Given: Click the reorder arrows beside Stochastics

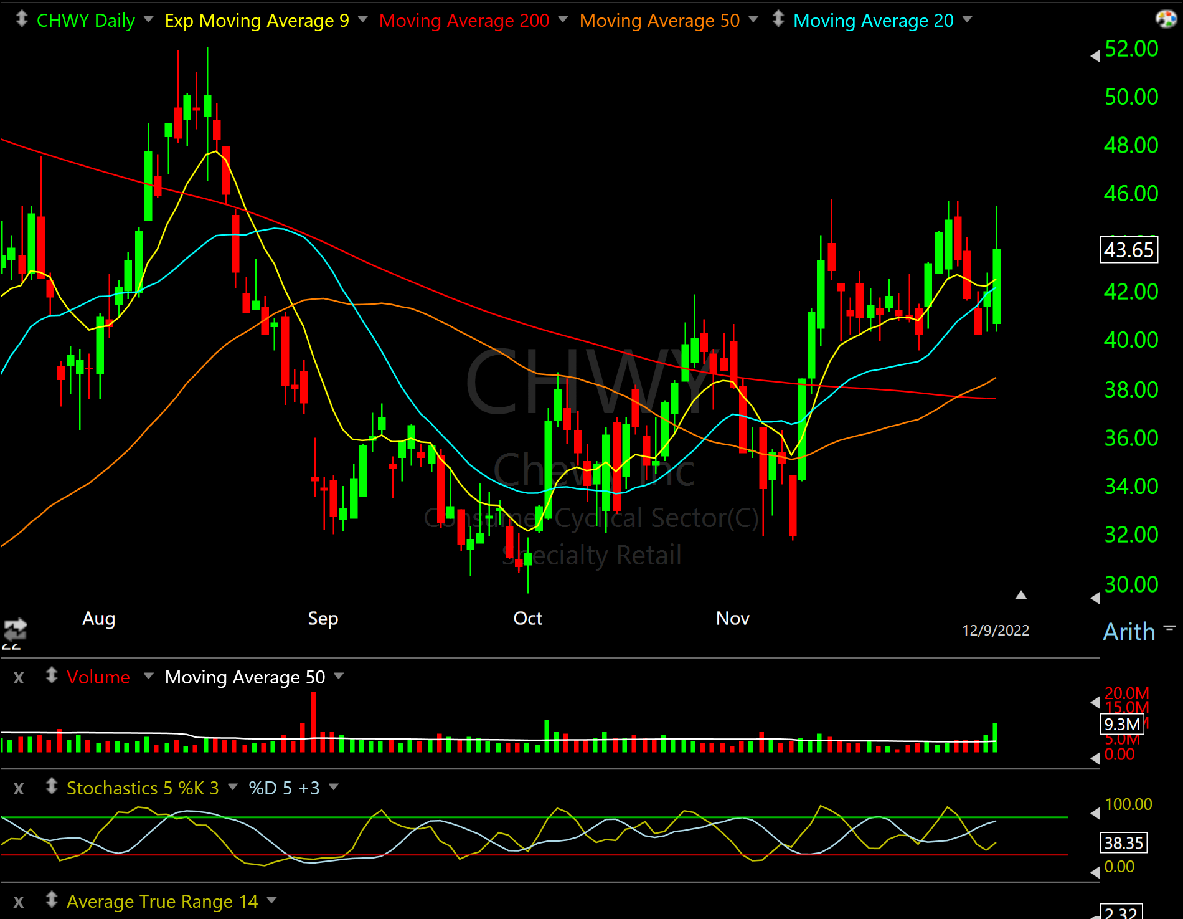Looking at the screenshot, I should point(52,786).
